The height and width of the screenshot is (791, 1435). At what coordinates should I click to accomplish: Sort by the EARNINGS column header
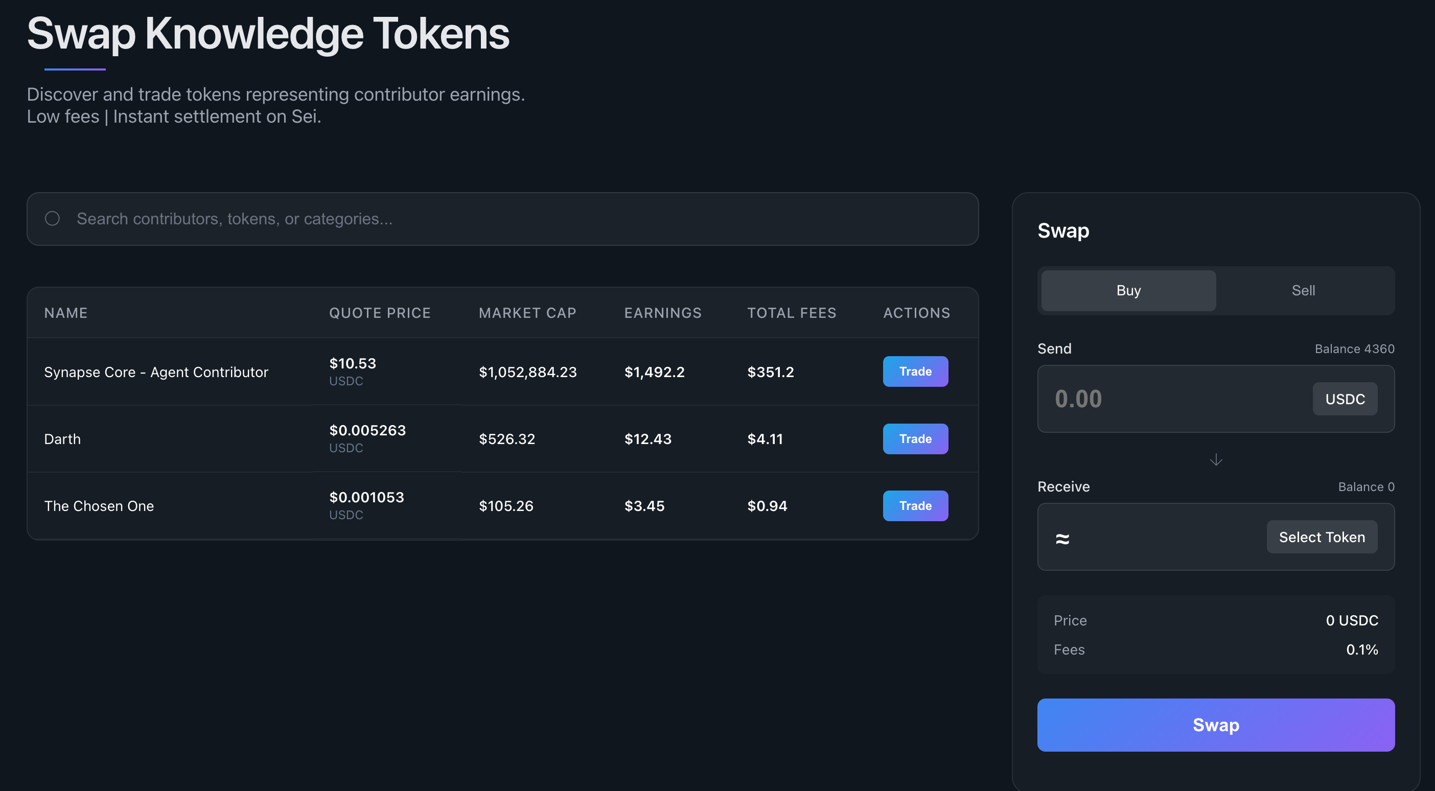pyautogui.click(x=663, y=313)
